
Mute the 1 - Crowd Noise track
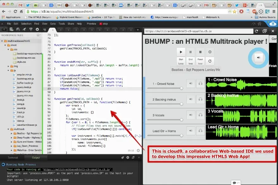tap(191, 83)
